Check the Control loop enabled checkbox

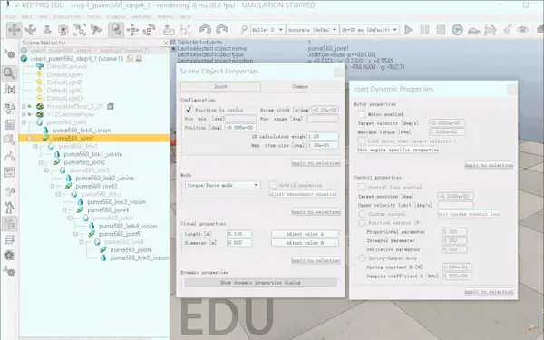pyautogui.click(x=362, y=188)
